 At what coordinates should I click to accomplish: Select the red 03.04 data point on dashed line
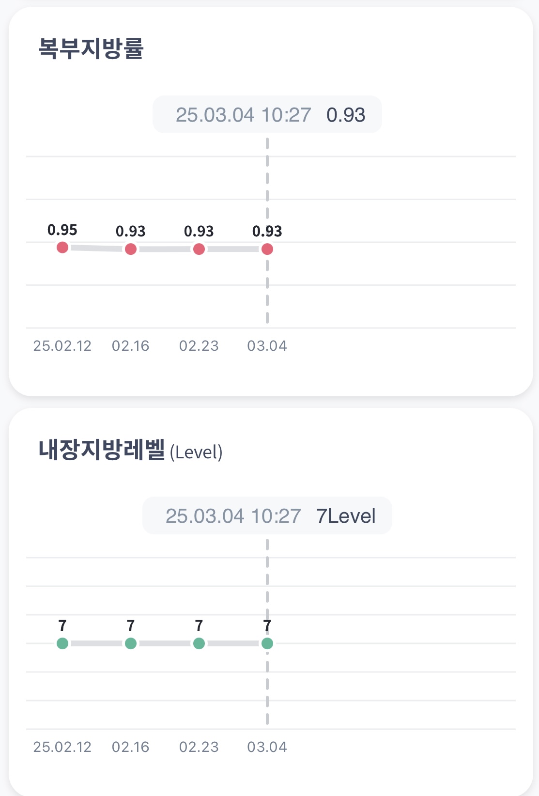tap(267, 249)
